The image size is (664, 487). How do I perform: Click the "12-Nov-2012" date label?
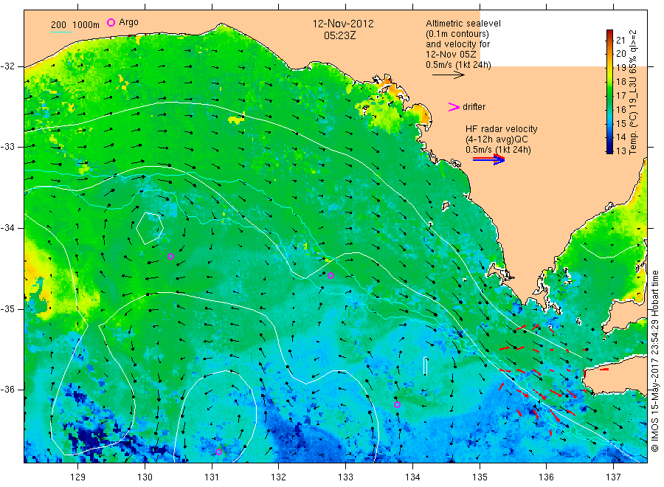(343, 24)
